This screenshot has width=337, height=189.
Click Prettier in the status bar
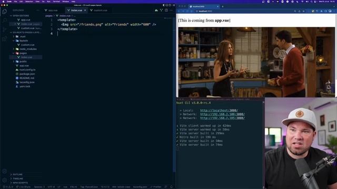pos(156,187)
